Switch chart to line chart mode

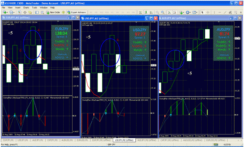[x=151, y=12]
